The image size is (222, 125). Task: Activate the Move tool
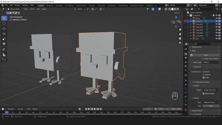pyautogui.click(x=4, y=29)
